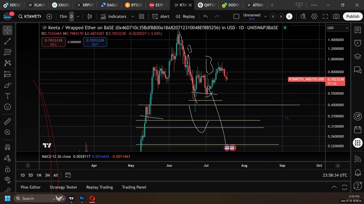This screenshot has height=204, width=364.
Task: Toggle stay in drawing mode
Action: (7, 158)
